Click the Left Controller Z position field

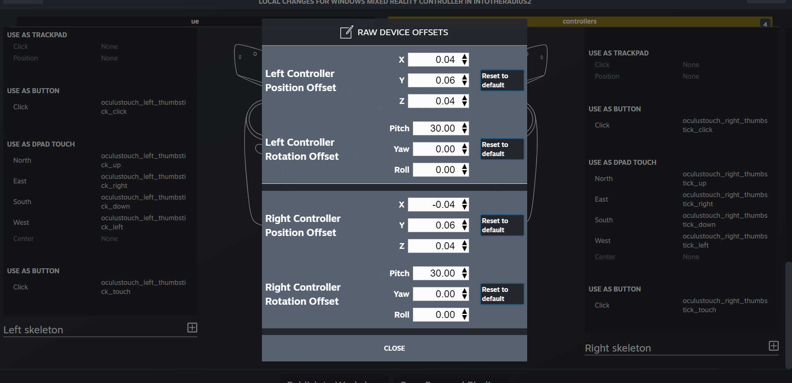[x=434, y=101]
